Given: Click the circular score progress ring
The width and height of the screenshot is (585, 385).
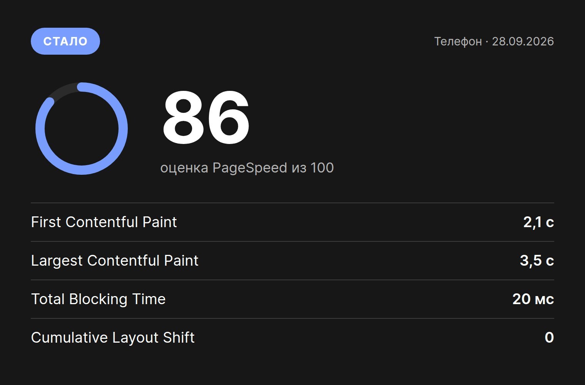Looking at the screenshot, I should pos(82,129).
